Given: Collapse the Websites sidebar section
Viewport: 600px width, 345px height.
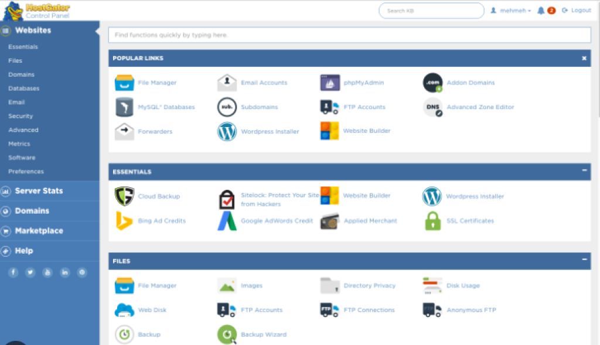Looking at the screenshot, I should coord(50,30).
